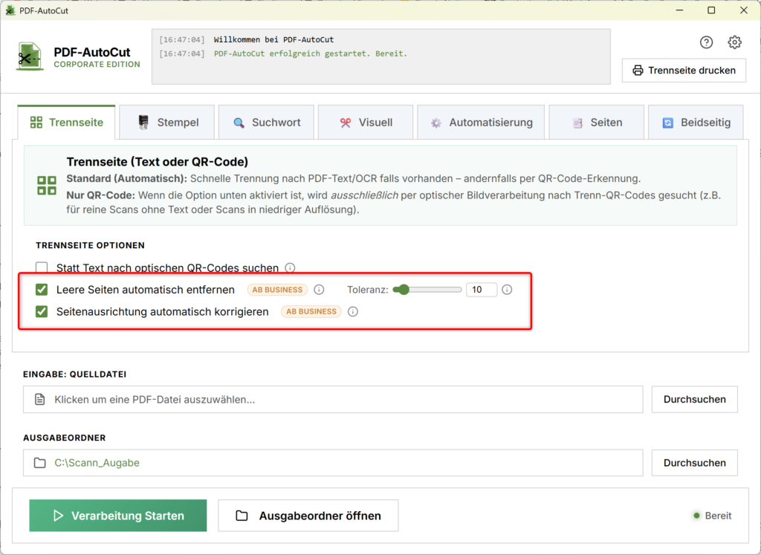Image resolution: width=761 pixels, height=555 pixels.
Task: Open the Beidseitig tab
Action: click(x=696, y=123)
